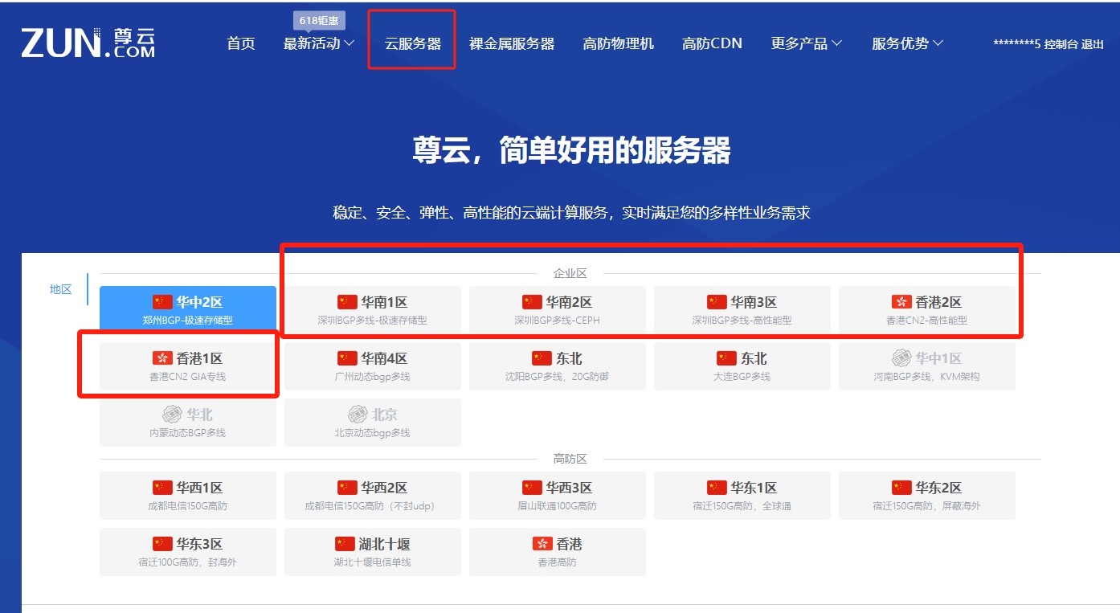This screenshot has height=613, width=1120.
Task: Click the Hong Kong flag on 香港1区 card
Action: coord(162,358)
